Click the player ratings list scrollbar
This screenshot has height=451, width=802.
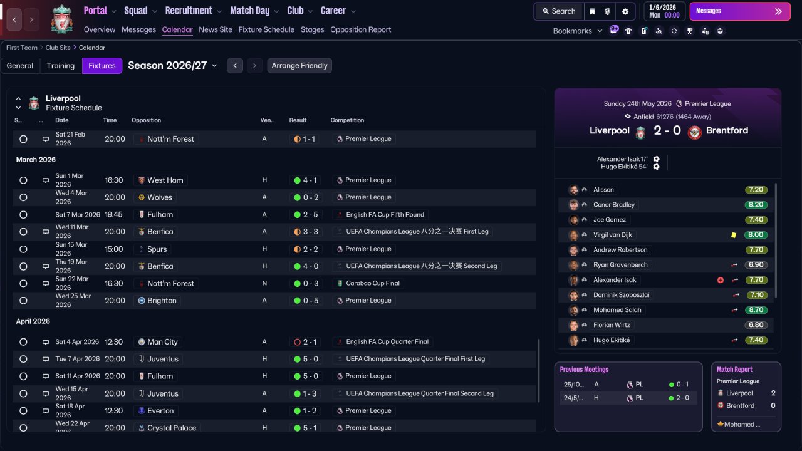776,241
